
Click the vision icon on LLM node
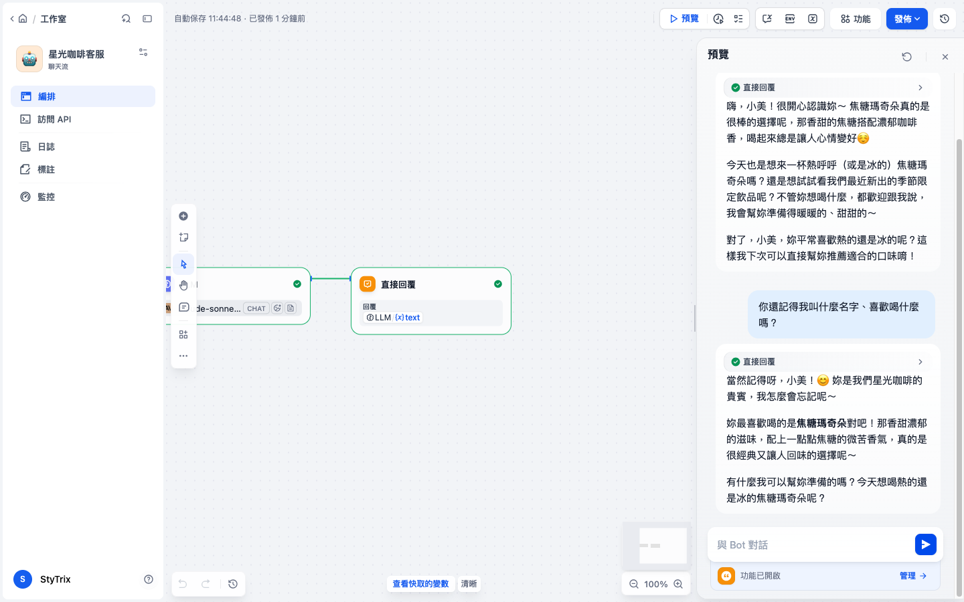[x=278, y=308]
